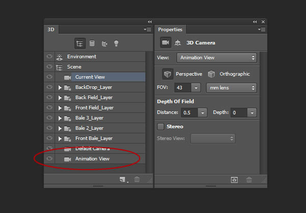Click the render icon in Properties panel
This screenshot has height=213, width=306.
[234, 180]
